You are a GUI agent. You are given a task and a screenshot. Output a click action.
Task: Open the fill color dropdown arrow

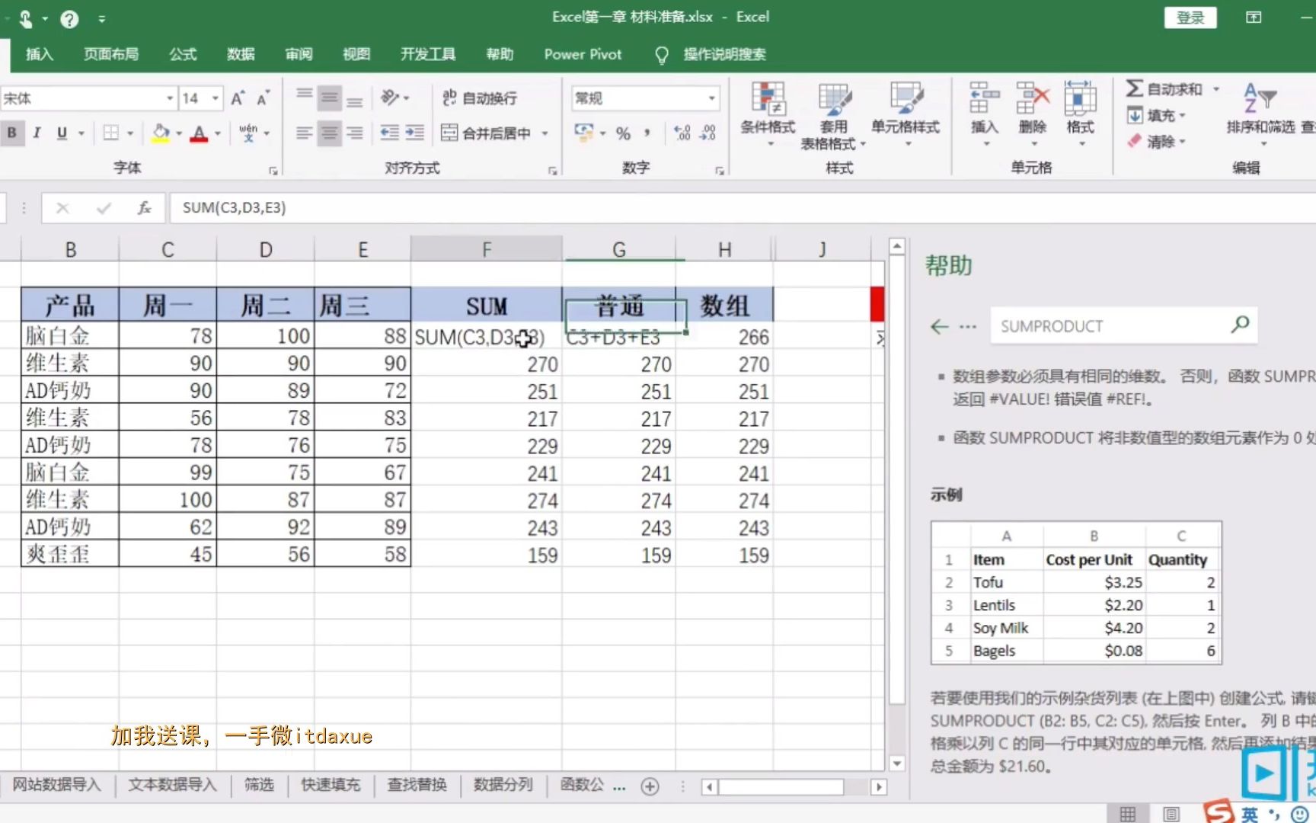coord(179,133)
